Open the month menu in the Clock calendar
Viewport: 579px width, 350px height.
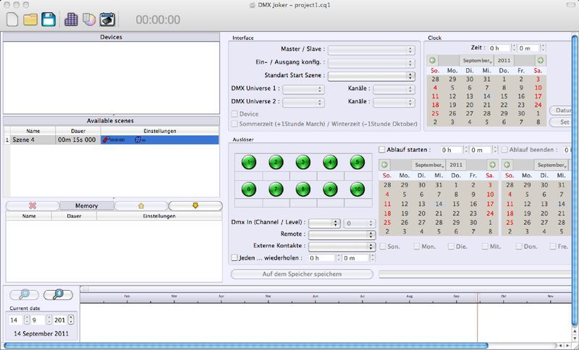click(x=476, y=61)
